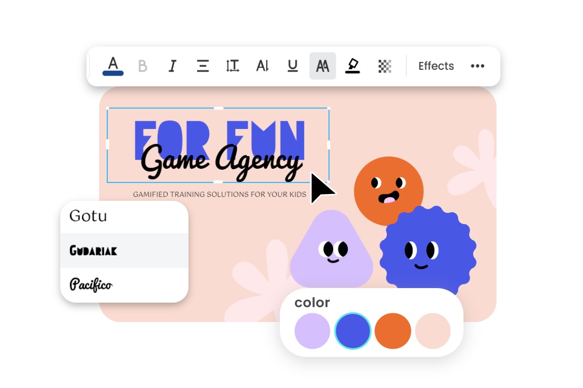Pick the light peach color swatch
The width and height of the screenshot is (583, 388).
point(433,331)
